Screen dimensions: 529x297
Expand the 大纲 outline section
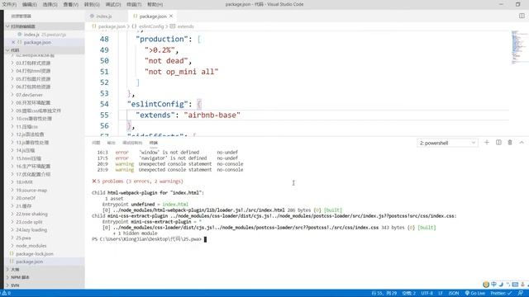(44, 270)
